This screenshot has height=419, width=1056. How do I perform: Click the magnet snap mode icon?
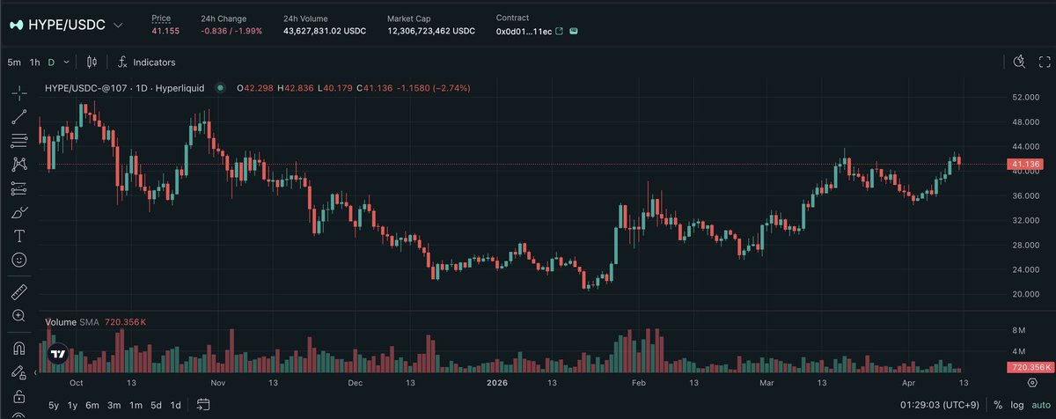tap(19, 347)
